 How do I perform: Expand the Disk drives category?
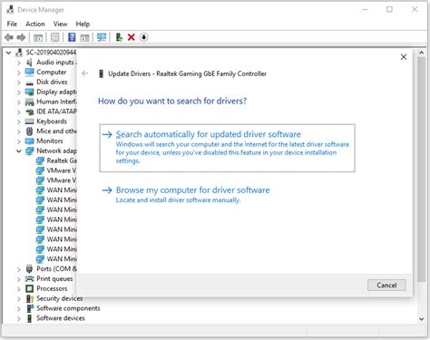[x=19, y=83]
